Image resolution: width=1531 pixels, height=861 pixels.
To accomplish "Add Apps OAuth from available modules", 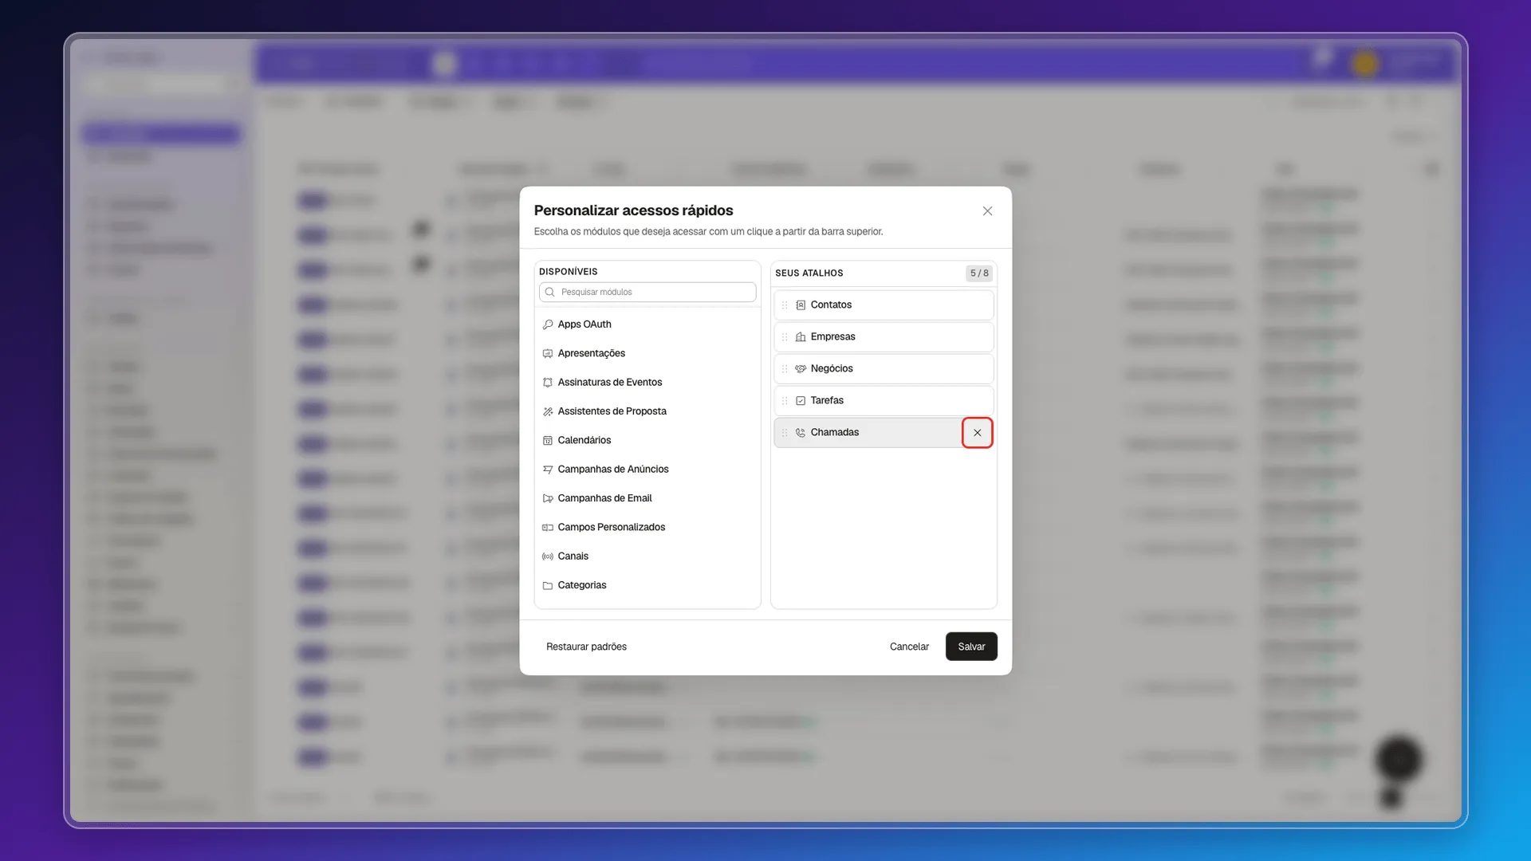I will pyautogui.click(x=647, y=324).
